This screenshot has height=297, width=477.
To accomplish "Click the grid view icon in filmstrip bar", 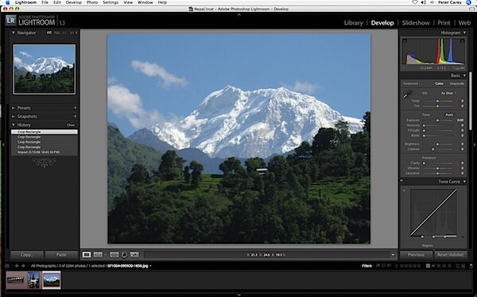I will [x=7, y=266].
